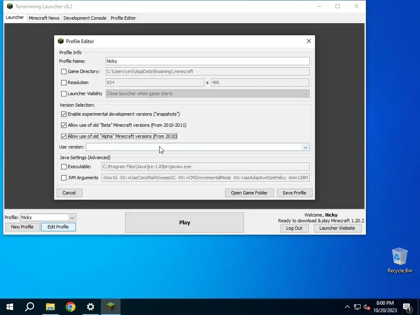420x315 pixels.
Task: Show hidden system tray icons
Action: tap(347, 307)
